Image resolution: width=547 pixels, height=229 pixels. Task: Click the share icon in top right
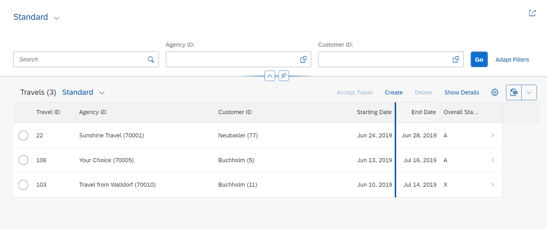coord(532,13)
